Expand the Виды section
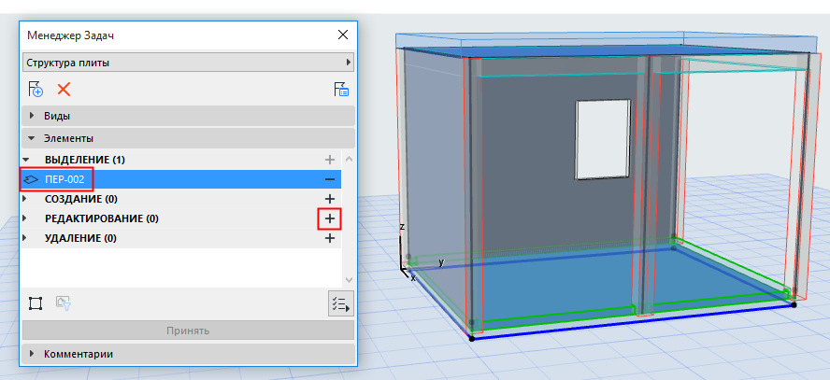830x380 pixels. point(189,116)
